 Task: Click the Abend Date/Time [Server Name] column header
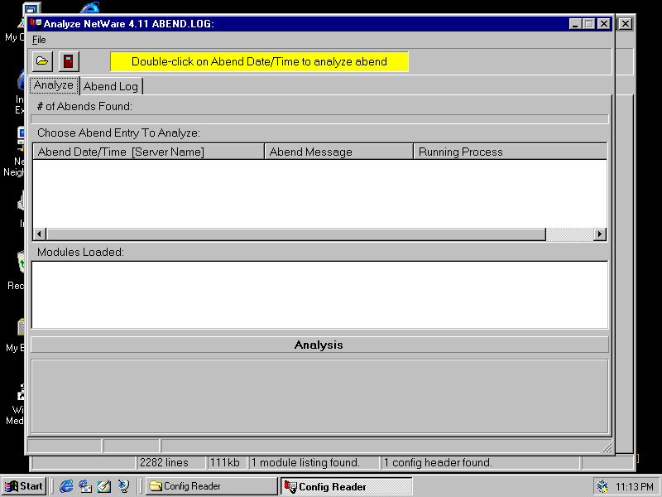coord(148,152)
